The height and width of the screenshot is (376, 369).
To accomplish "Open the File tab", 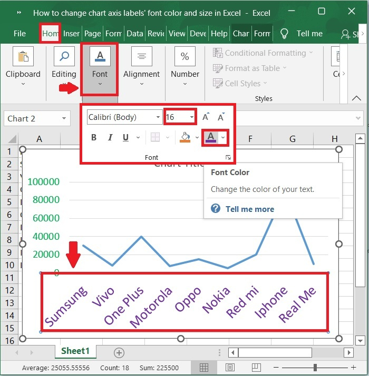I will click(x=20, y=33).
